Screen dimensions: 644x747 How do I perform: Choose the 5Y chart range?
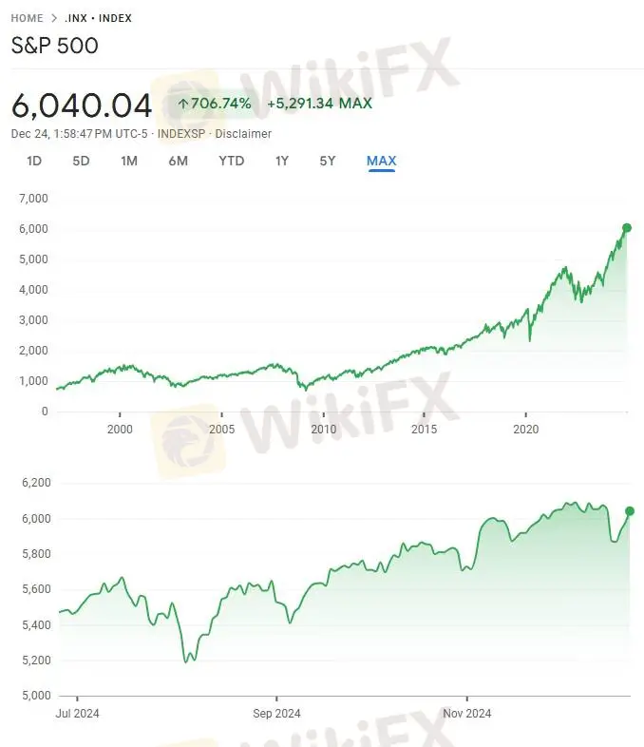tap(327, 161)
